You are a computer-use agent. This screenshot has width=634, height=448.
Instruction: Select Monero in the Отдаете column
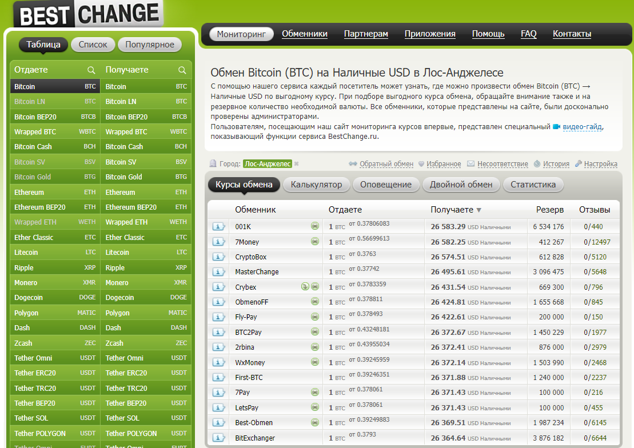[55, 283]
